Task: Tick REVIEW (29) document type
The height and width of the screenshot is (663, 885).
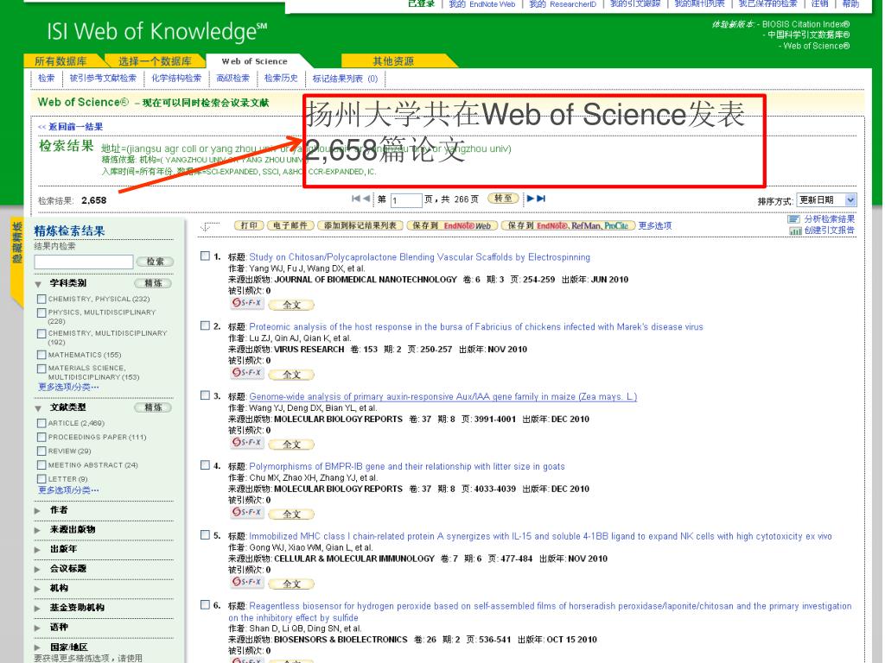Action: 41,451
